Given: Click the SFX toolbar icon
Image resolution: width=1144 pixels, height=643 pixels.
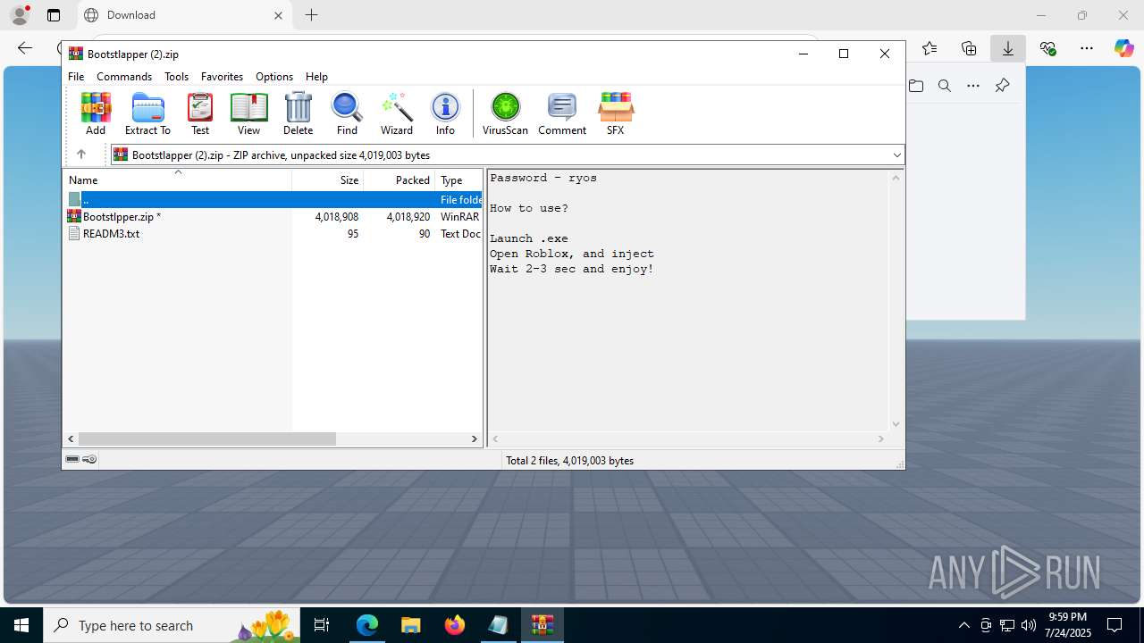Looking at the screenshot, I should pos(615,113).
